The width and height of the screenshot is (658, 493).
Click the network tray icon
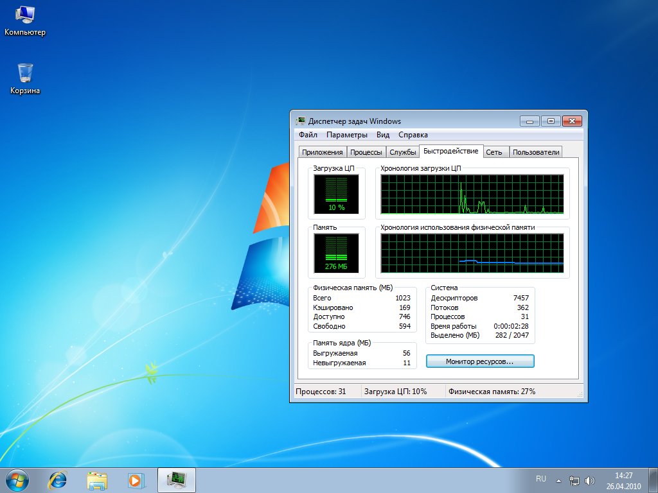pos(575,480)
